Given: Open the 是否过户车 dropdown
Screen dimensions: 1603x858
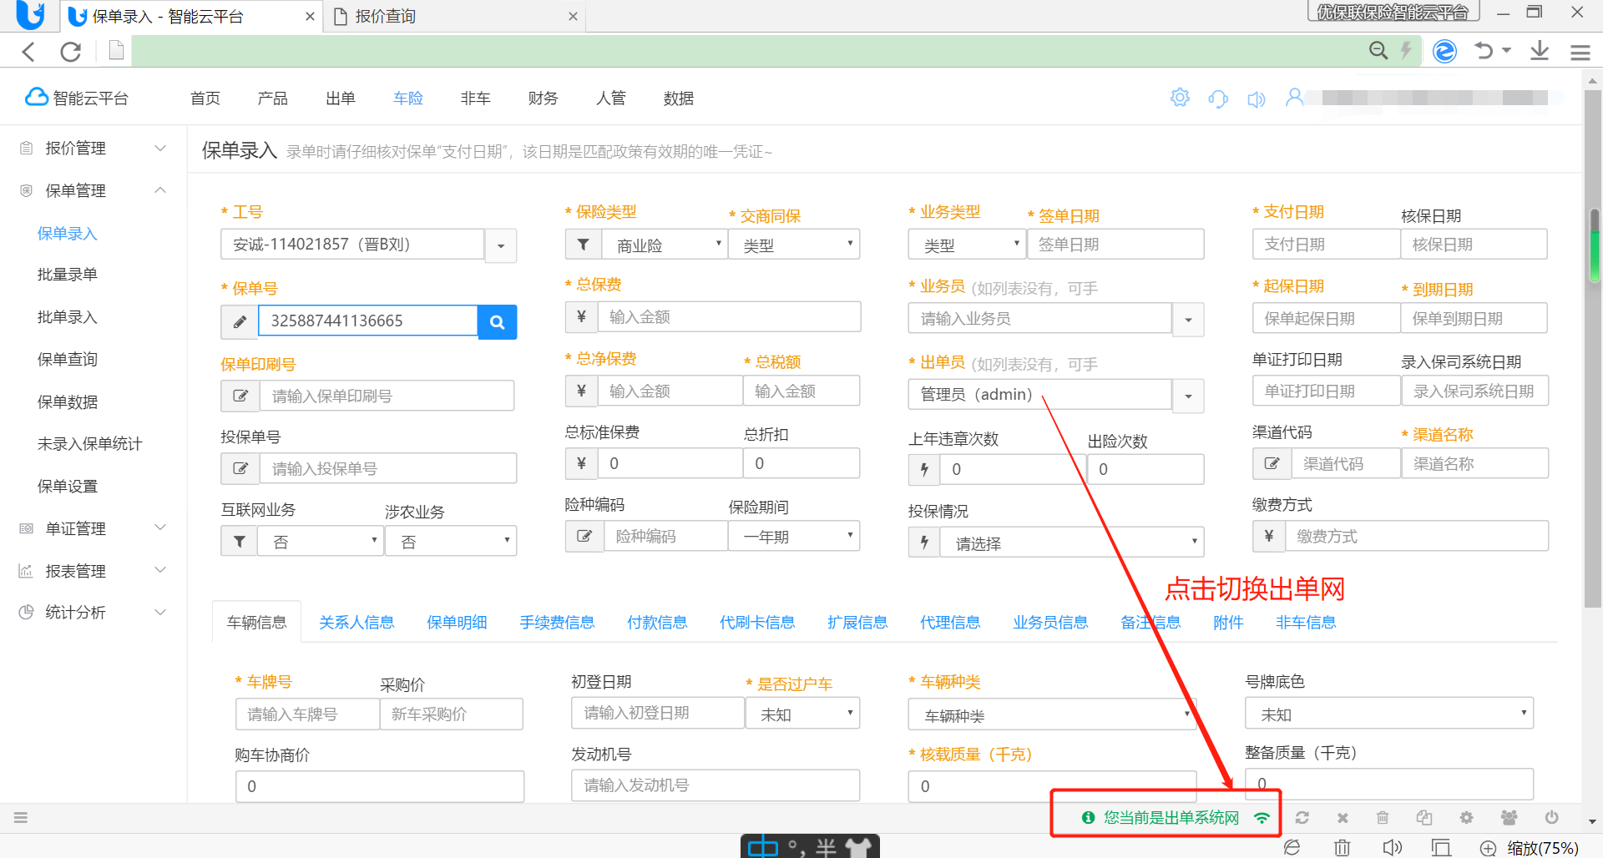Looking at the screenshot, I should 803,714.
